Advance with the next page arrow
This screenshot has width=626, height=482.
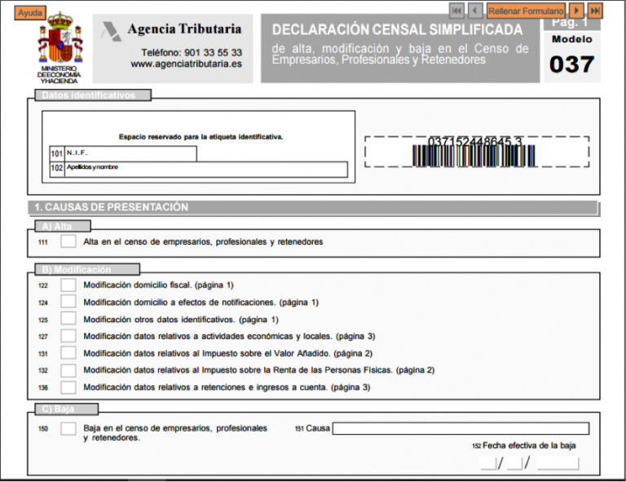(577, 11)
